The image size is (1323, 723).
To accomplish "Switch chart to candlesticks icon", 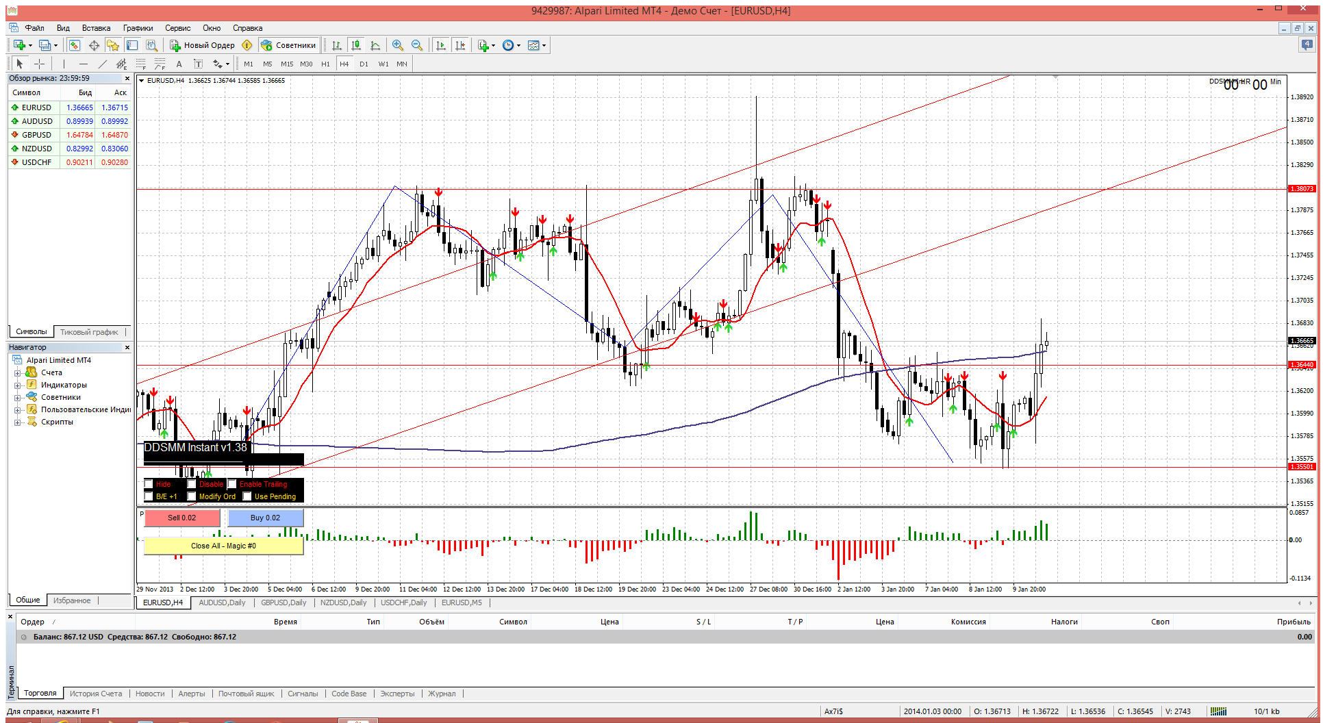I will (x=356, y=45).
